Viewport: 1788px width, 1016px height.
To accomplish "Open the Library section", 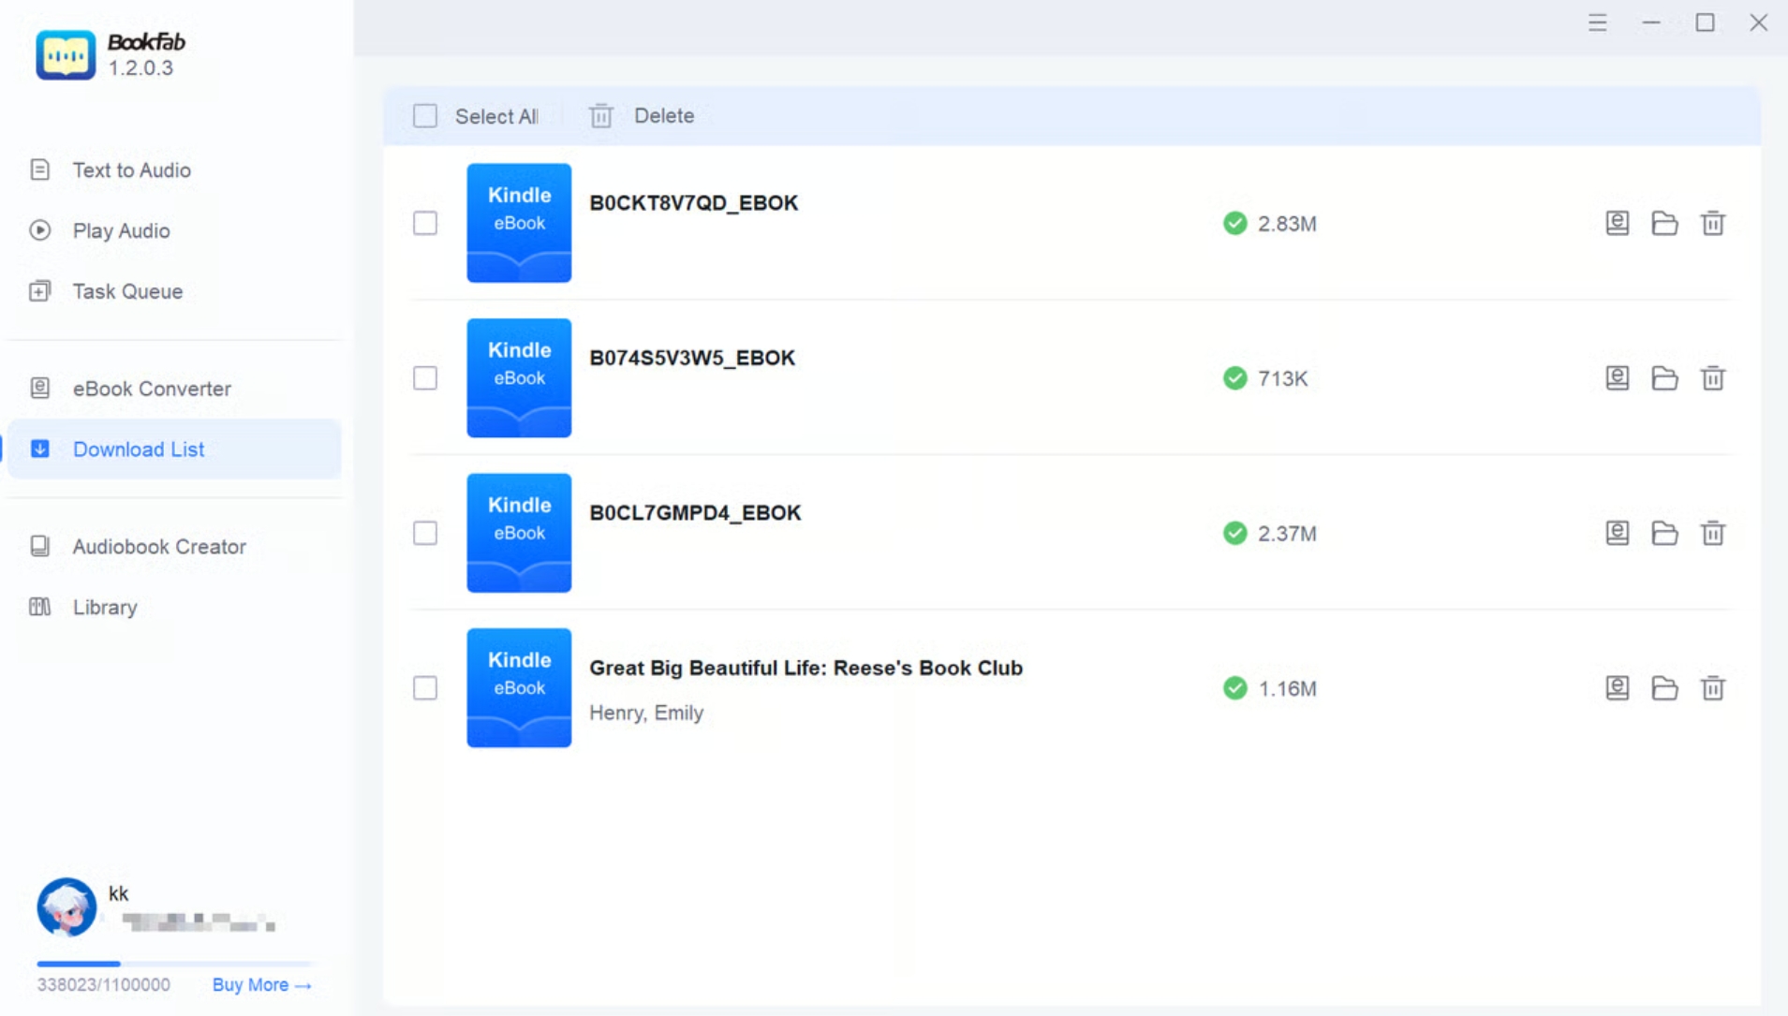I will pos(104,607).
